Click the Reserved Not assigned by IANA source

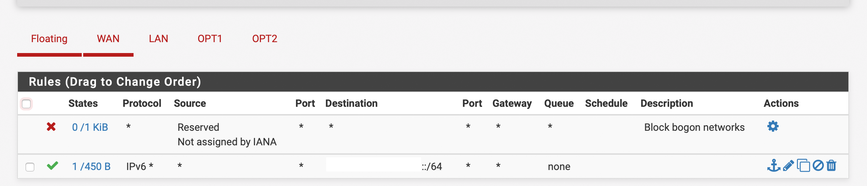[x=227, y=134]
